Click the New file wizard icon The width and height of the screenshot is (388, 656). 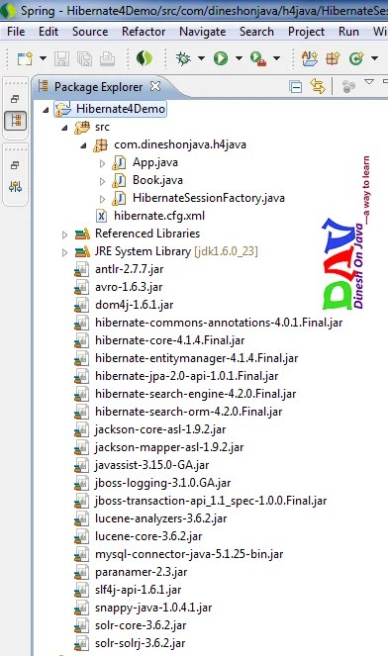point(25,58)
